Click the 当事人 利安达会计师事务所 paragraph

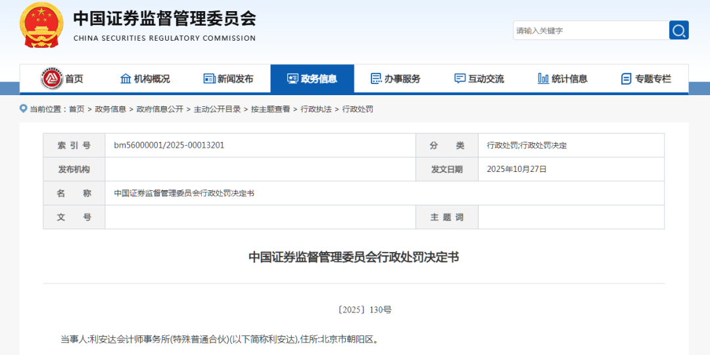[x=220, y=339]
